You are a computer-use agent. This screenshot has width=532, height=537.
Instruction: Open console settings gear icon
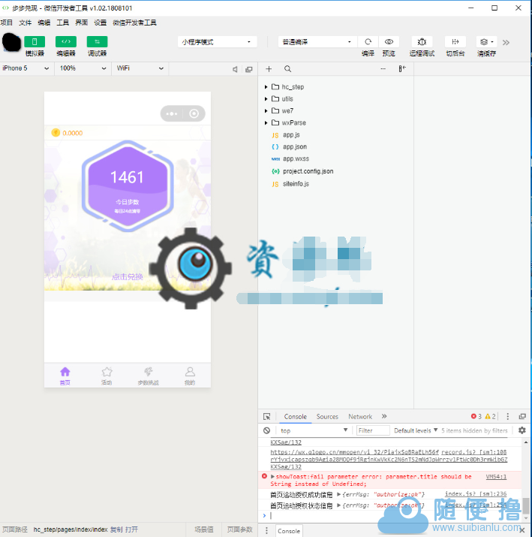[521, 430]
